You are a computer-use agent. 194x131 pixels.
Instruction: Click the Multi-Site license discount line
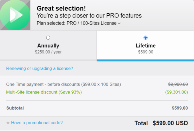click(x=44, y=92)
